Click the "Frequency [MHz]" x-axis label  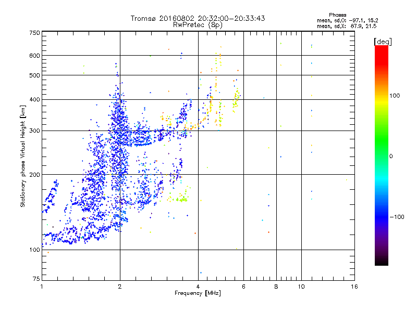pos(198,293)
